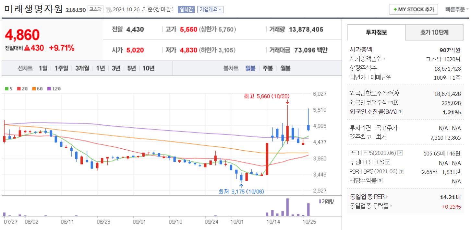Screen dimensions: 471x230
Task: Click the 전일 value 4,430
Action: (x=135, y=29)
